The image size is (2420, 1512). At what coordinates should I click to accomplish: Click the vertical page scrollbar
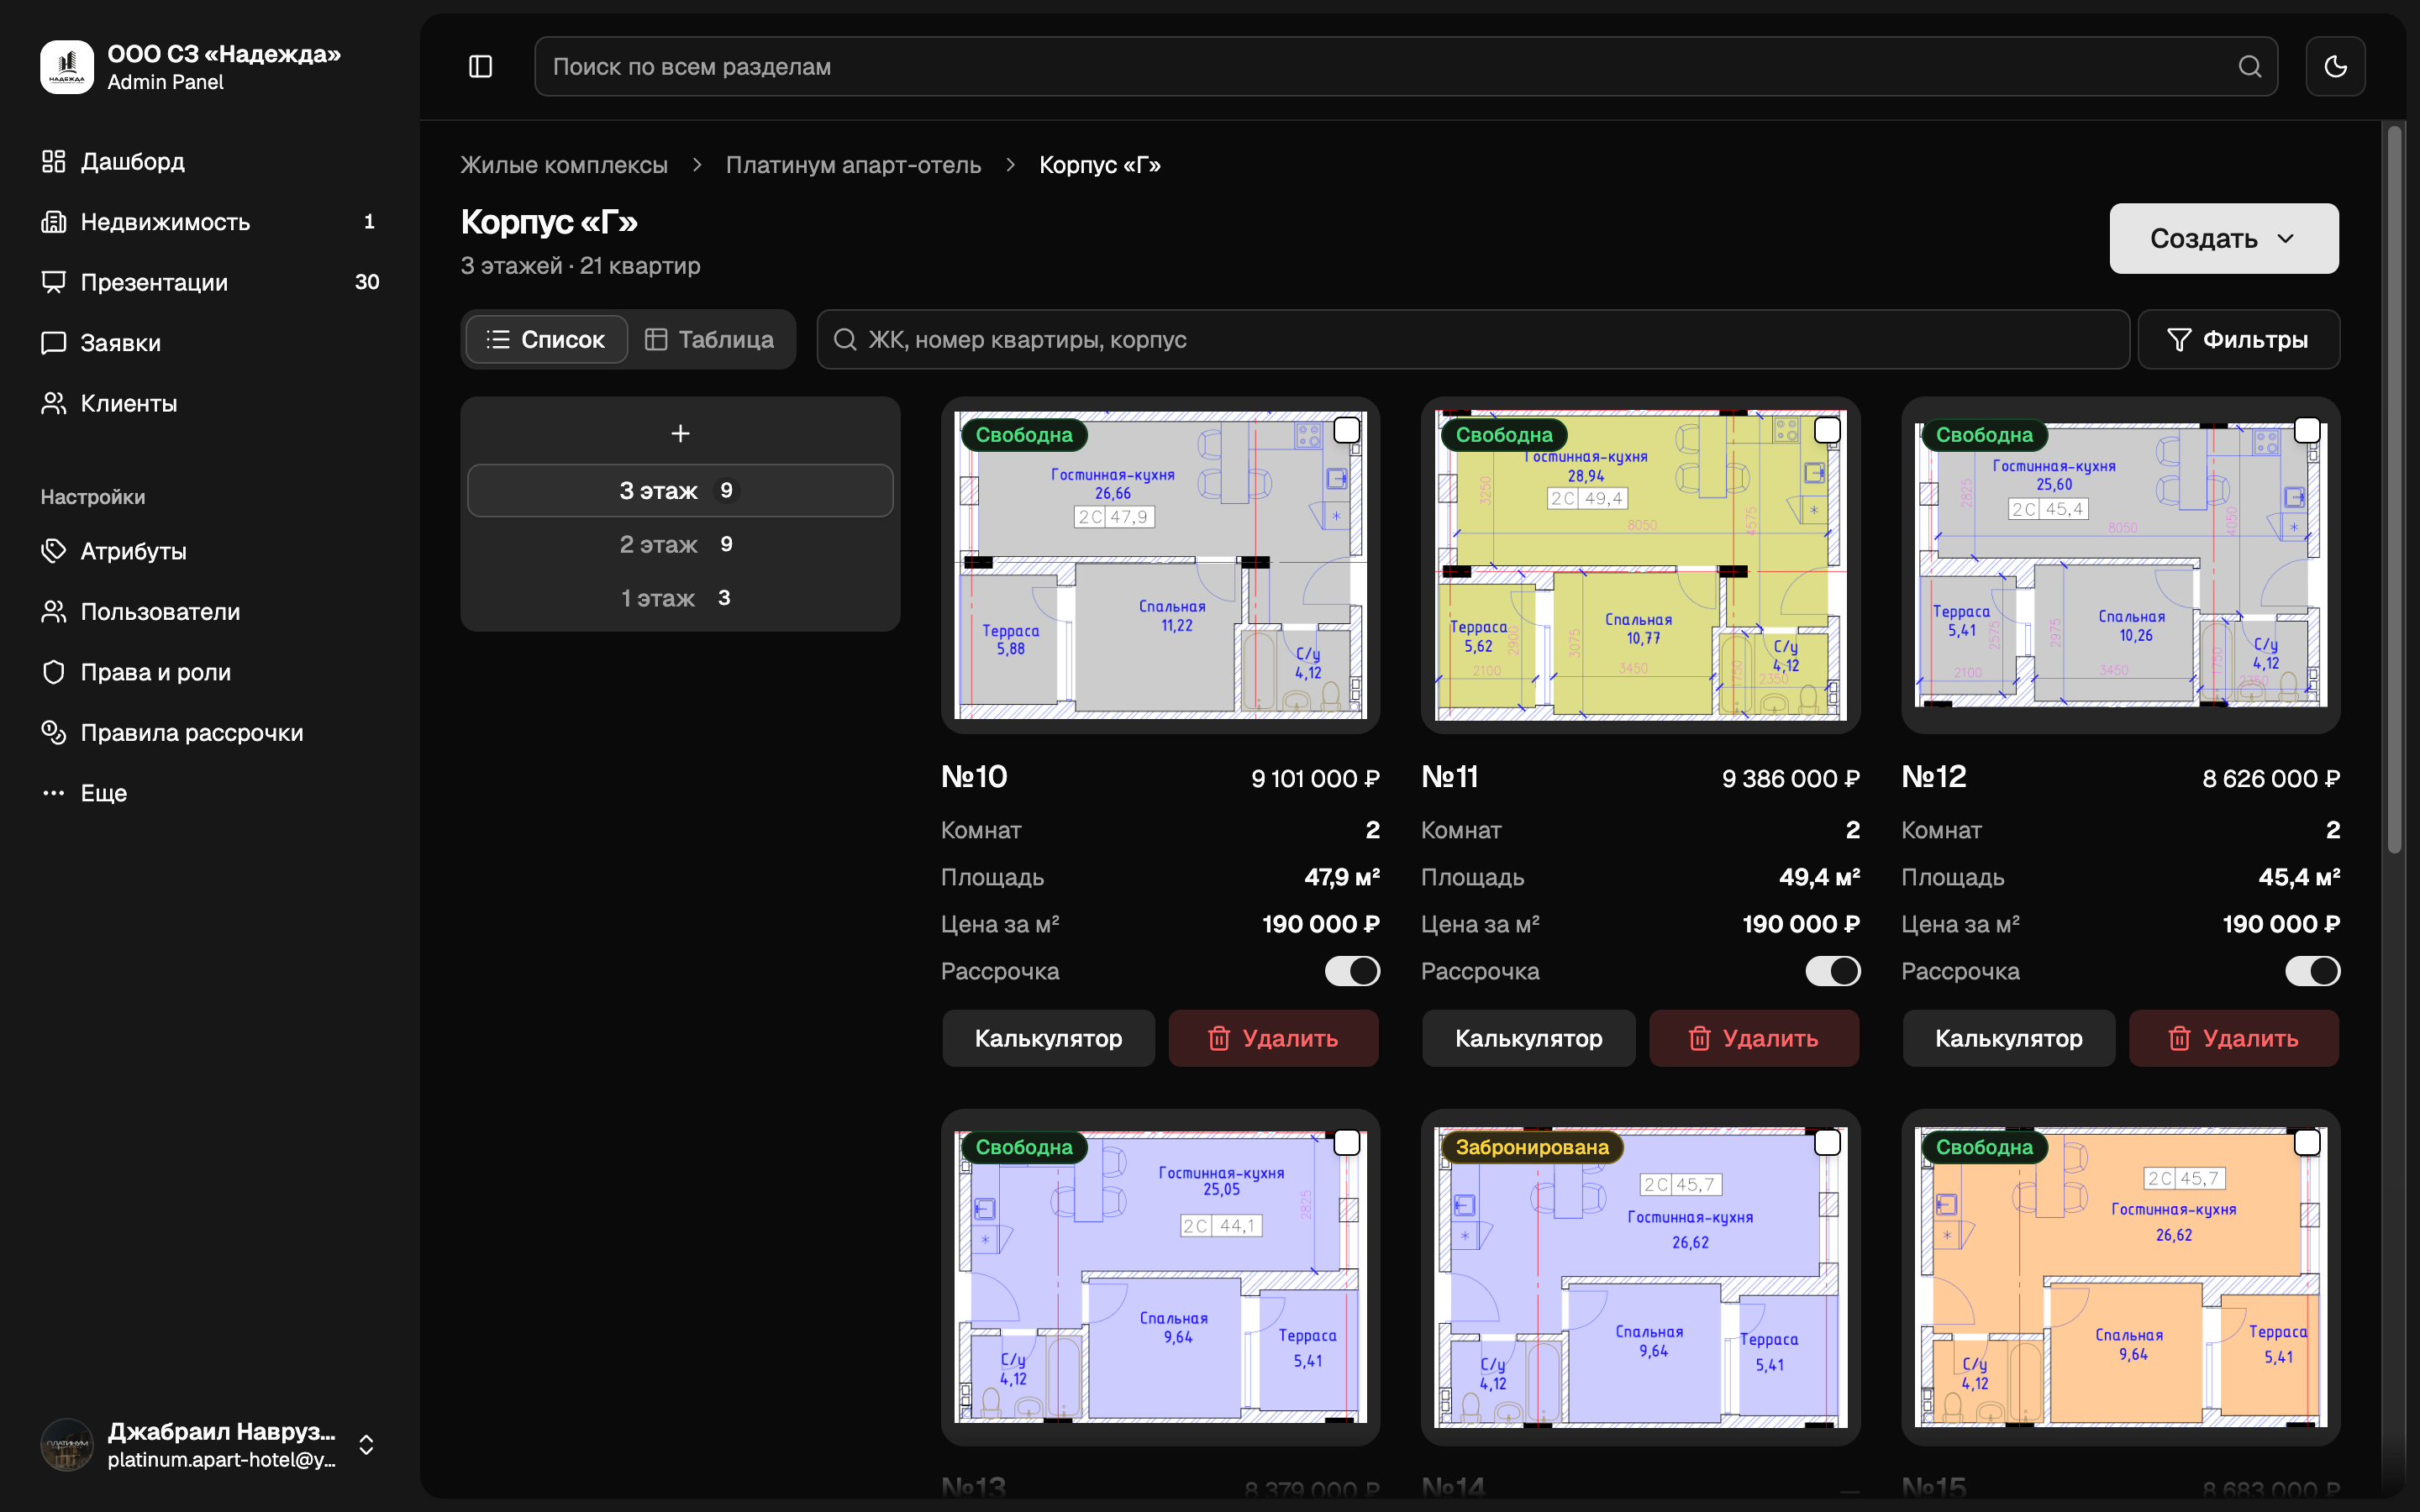(2394, 490)
